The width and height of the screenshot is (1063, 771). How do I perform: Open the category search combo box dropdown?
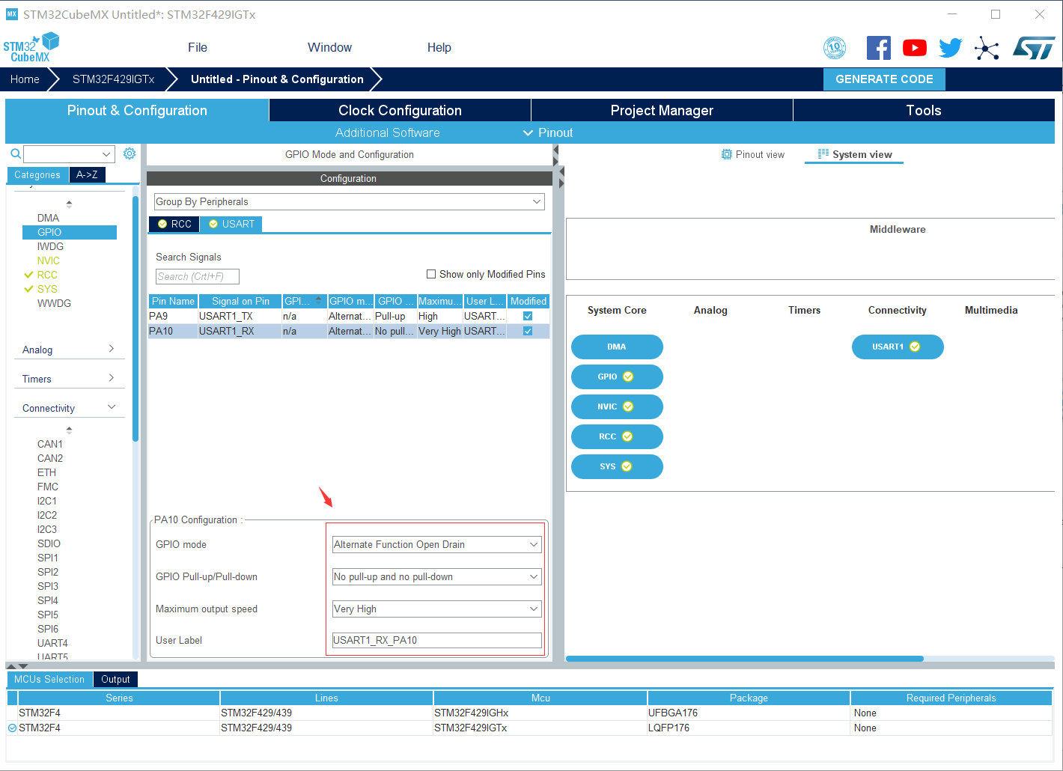[106, 154]
